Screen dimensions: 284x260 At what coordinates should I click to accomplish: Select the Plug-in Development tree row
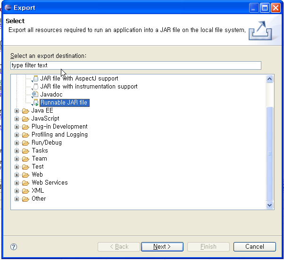click(x=59, y=126)
